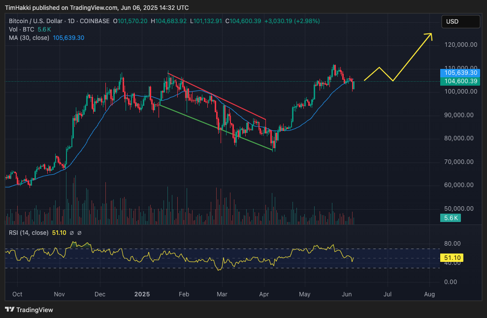Click the green 104,600.39 last price tag
The height and width of the screenshot is (318, 487).
[459, 81]
